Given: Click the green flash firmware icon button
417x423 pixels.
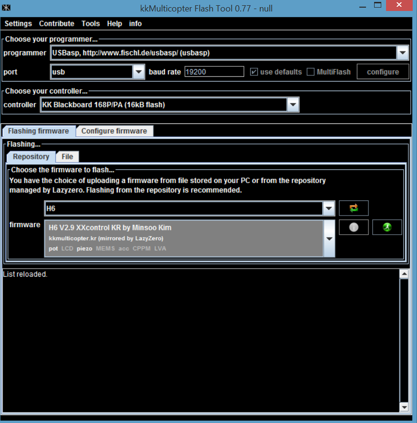Looking at the screenshot, I should [387, 227].
